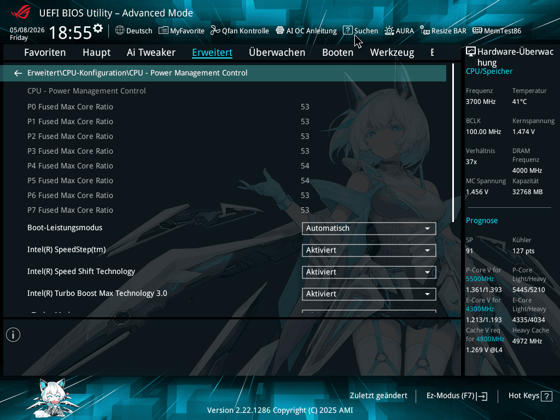
Task: Click the Intel(R) SpeedStep(tm) label
Action: point(66,249)
